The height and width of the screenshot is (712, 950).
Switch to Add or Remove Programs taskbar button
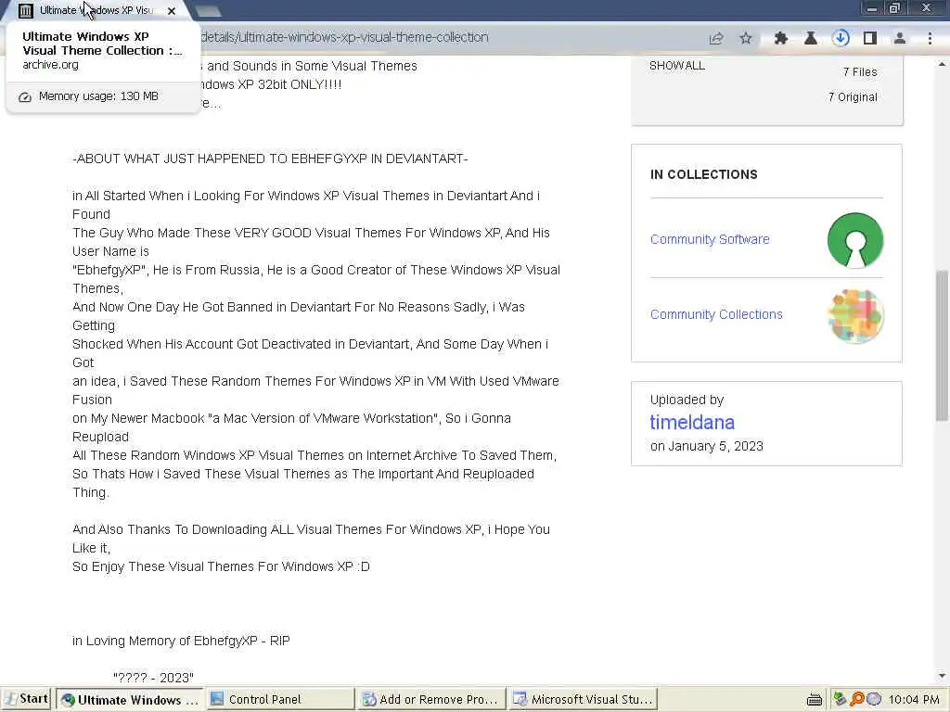point(430,699)
